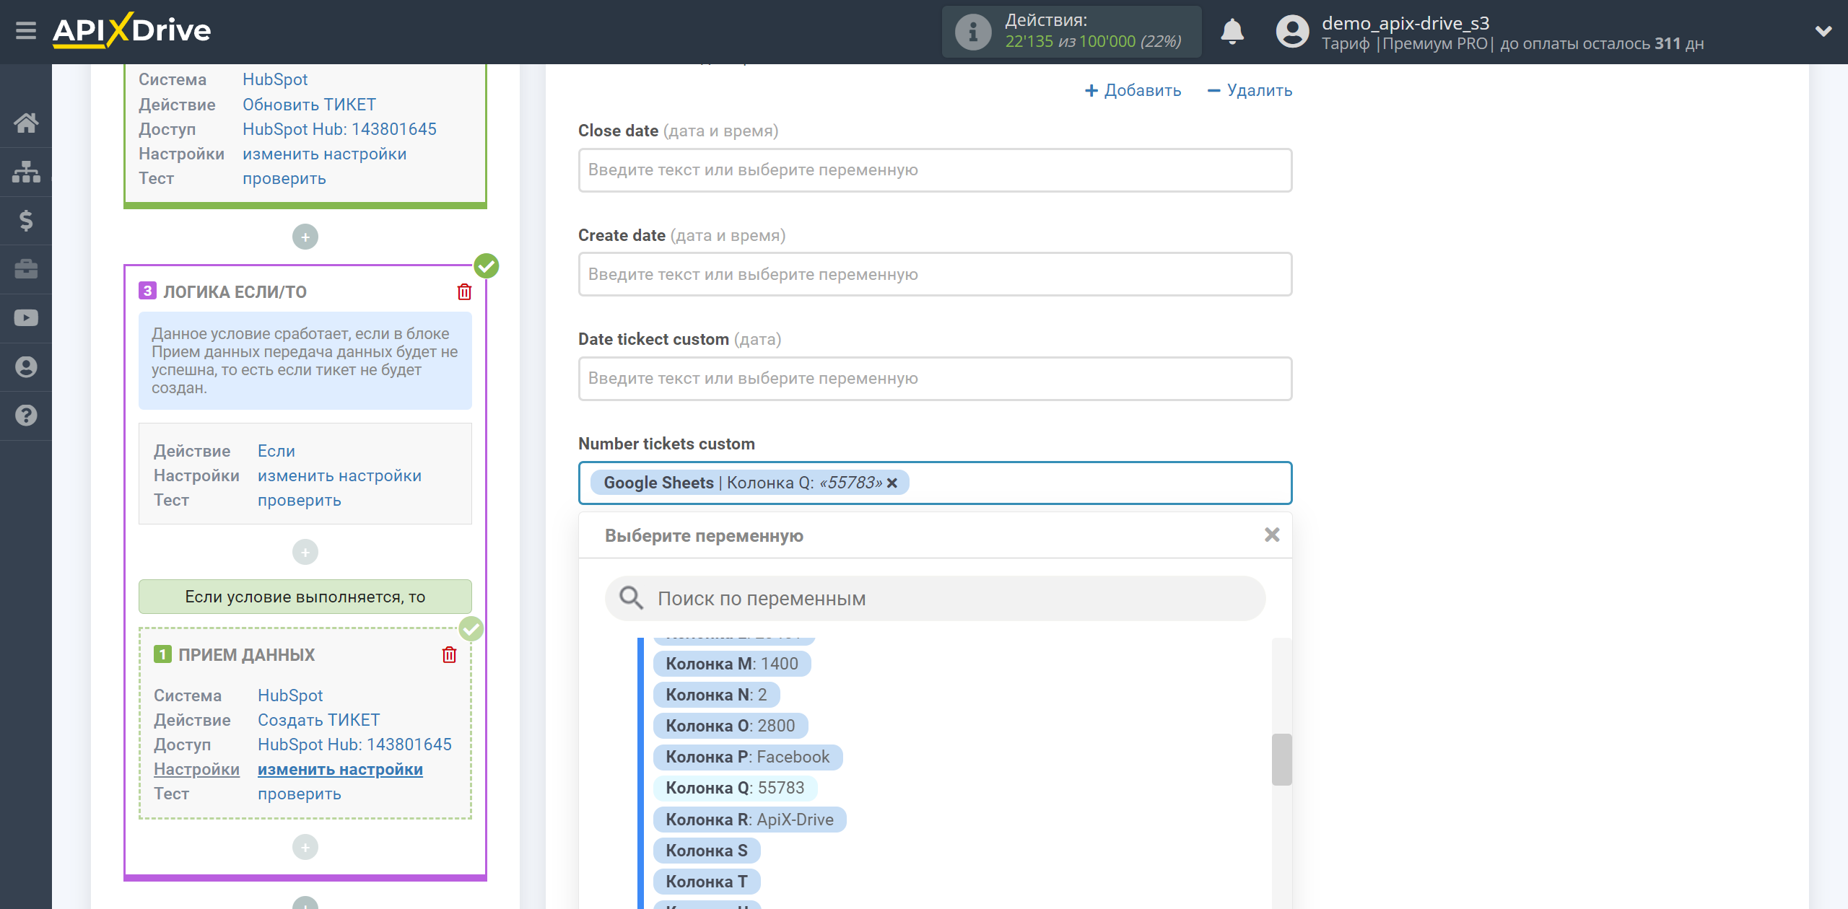1848x909 pixels.
Task: Select variable Колонка M: 1400
Action: coord(731,664)
